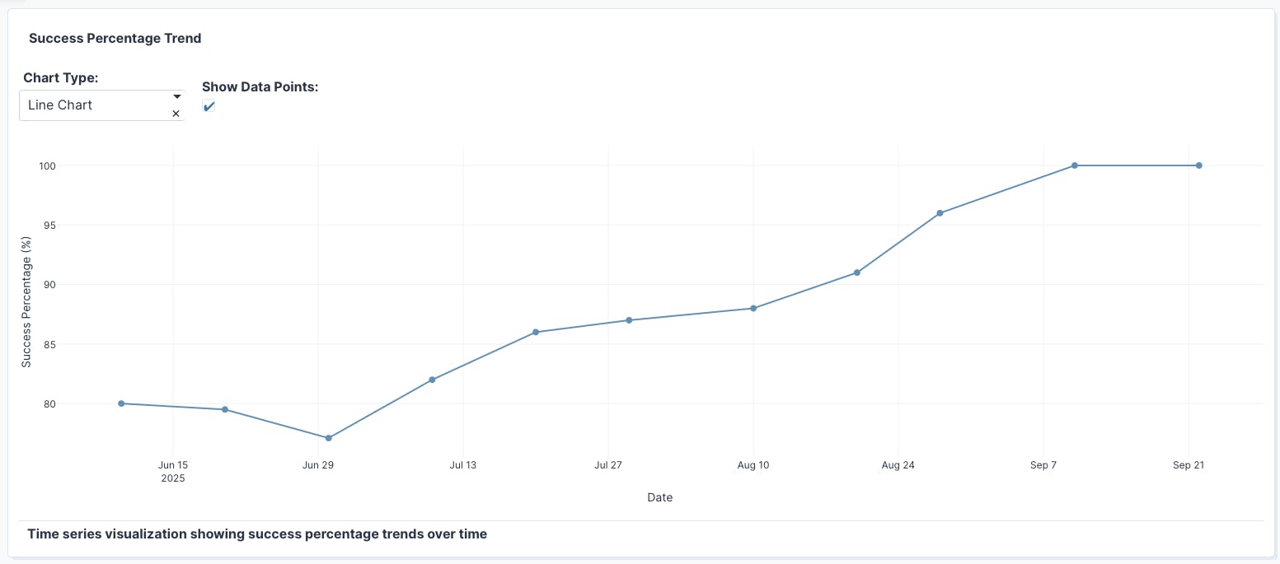Viewport: 1280px width, 564px height.
Task: Click the 88 percent data point at Aug 10
Action: [x=753, y=308]
